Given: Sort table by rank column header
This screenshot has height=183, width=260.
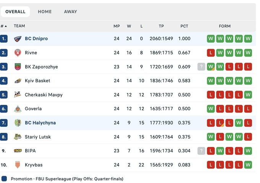Looking at the screenshot, I should [4, 26].
